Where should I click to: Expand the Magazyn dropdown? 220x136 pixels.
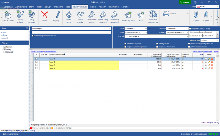[177, 29]
